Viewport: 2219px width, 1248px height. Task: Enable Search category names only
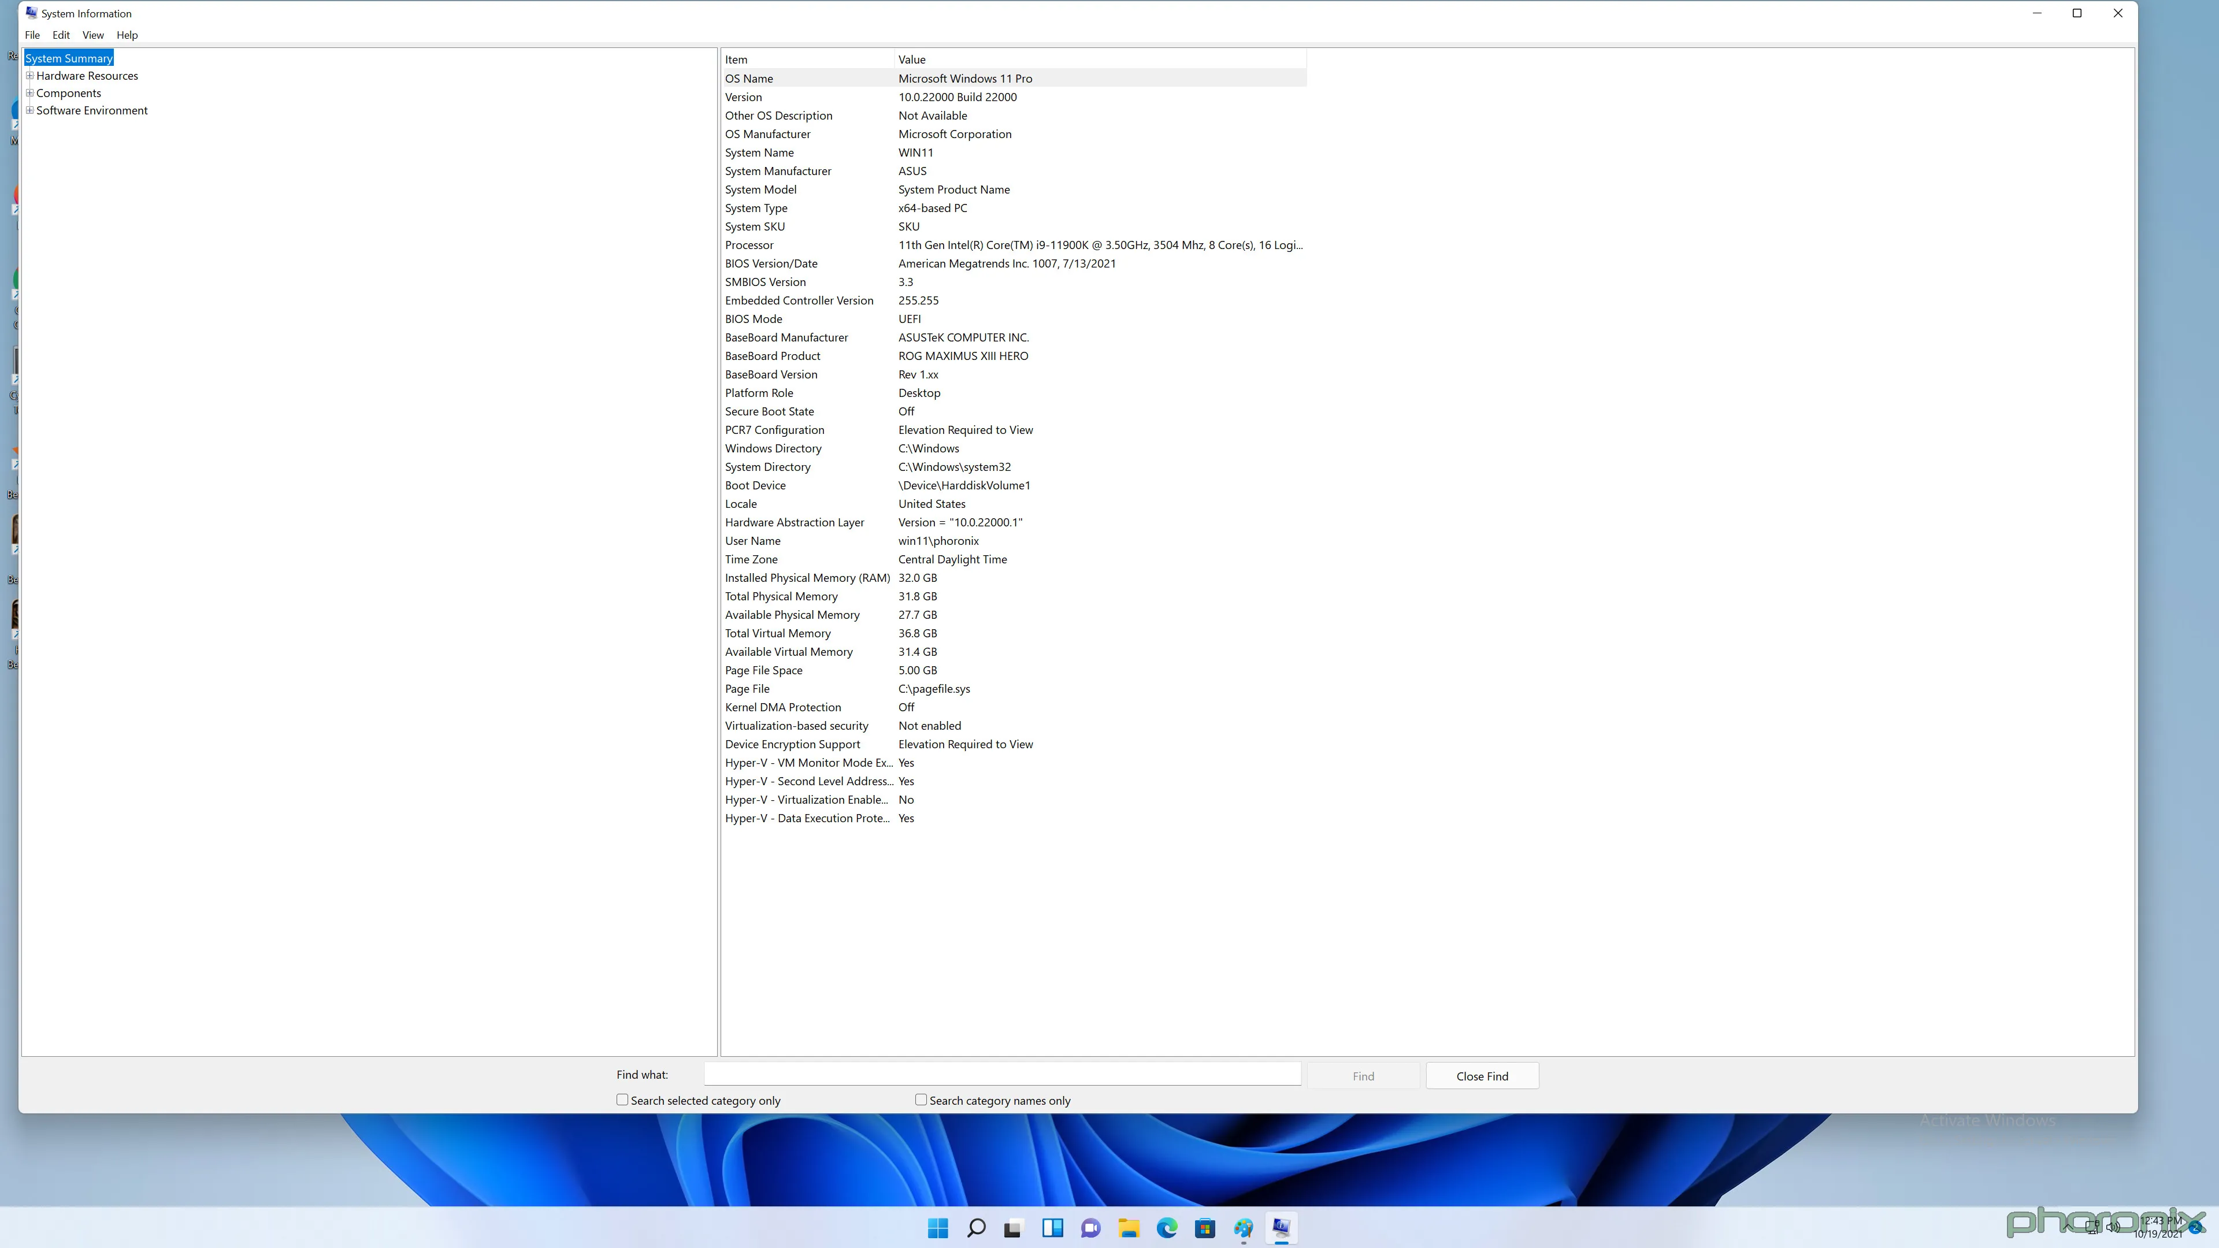[921, 1100]
